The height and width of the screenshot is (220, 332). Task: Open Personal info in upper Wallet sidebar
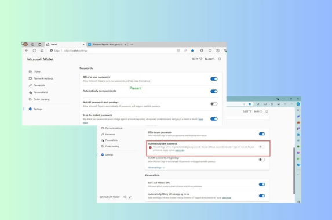38,92
